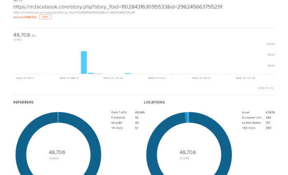Click the 48,708 total clicks figure above the bar chart
The width and height of the screenshot is (288, 175).
[22, 35]
